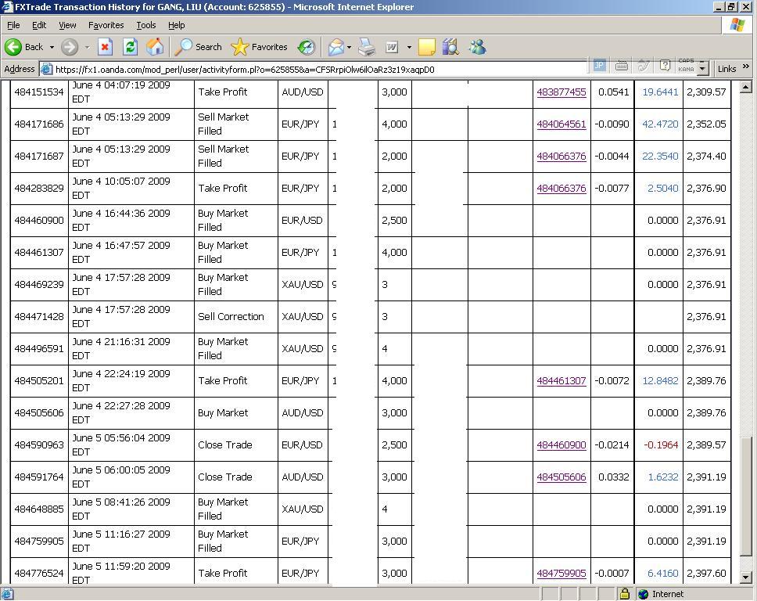Open linked transaction 483877455
The height and width of the screenshot is (601, 757).
(561, 92)
